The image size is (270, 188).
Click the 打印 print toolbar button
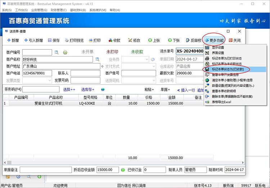(95, 40)
